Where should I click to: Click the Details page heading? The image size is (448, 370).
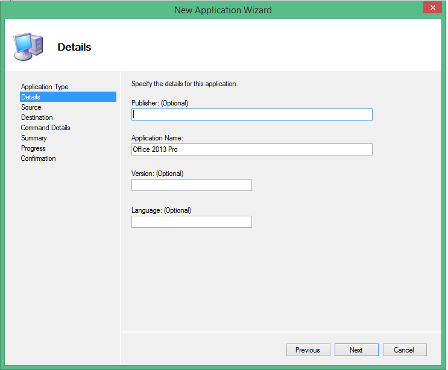[x=74, y=47]
